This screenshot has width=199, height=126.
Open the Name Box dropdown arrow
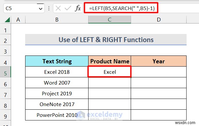click(x=41, y=8)
